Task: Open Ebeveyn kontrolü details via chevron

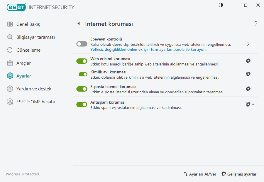Action: point(248,43)
